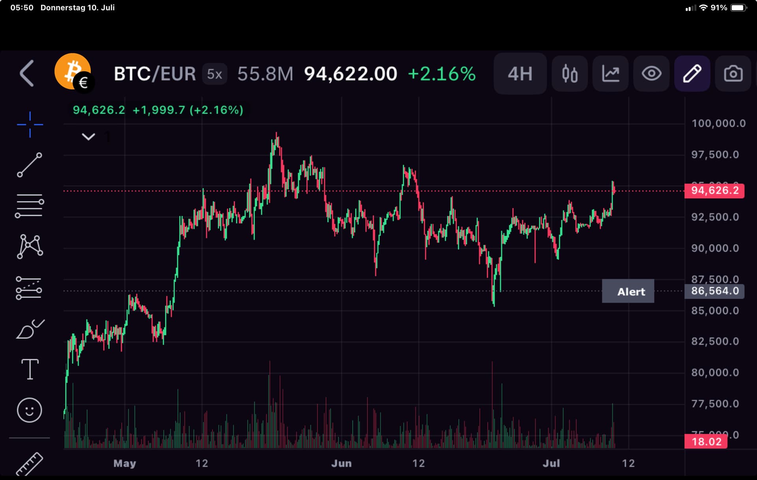The width and height of the screenshot is (757, 480).
Task: Select the crosshair cursor tool
Action: point(30,124)
